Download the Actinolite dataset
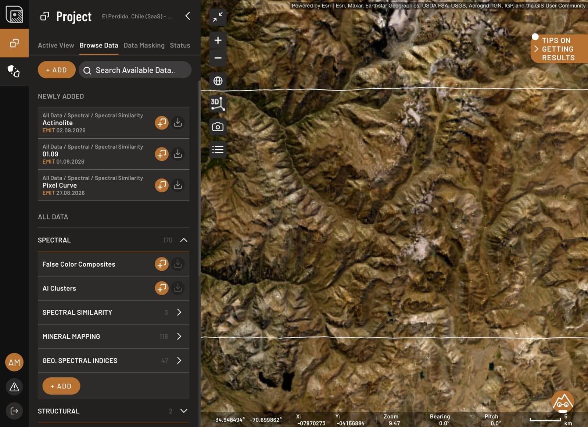Viewport: 588px width, 427px height. click(x=178, y=123)
